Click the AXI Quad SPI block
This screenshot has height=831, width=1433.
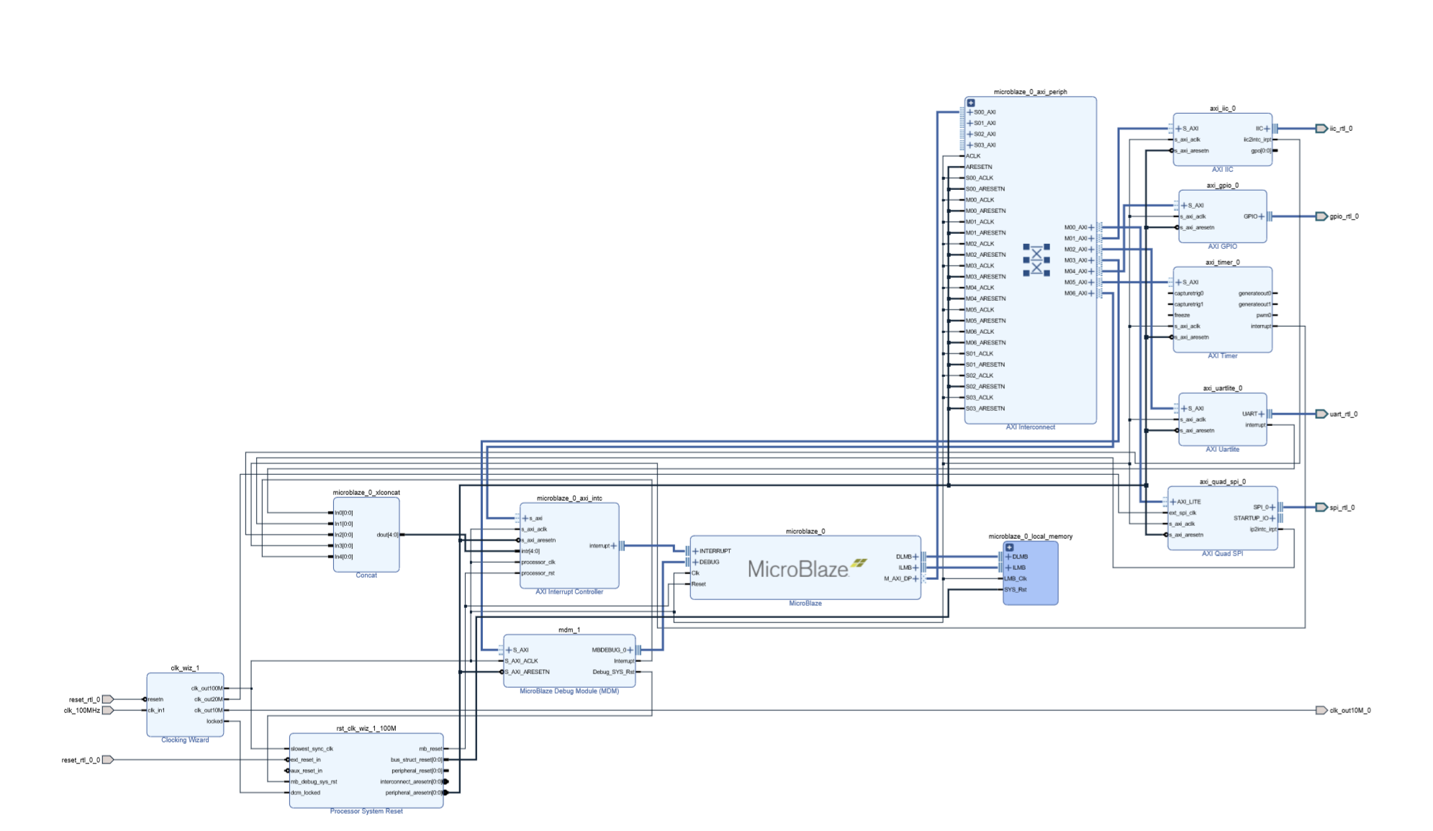click(x=1224, y=518)
